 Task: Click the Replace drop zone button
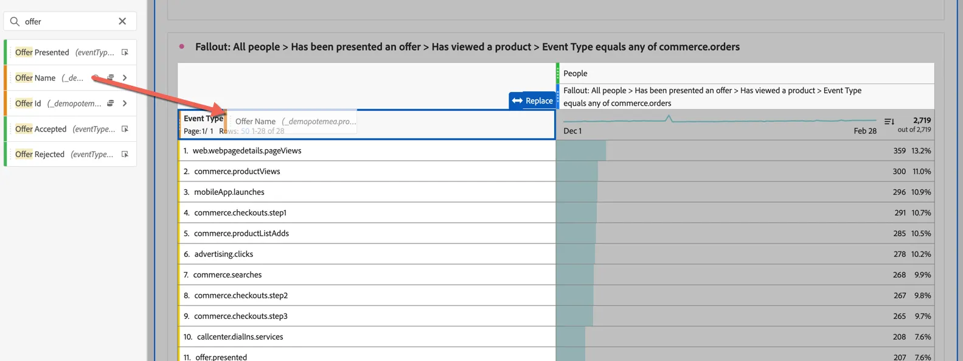(532, 100)
